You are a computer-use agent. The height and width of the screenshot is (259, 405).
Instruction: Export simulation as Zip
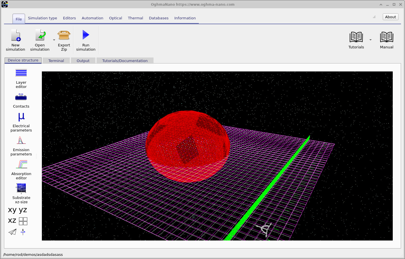pos(64,40)
